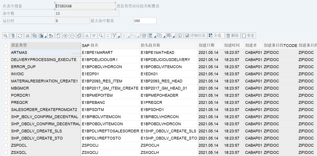Screen dimensions: 317x156
Task: Click cell E1BPMEPOITEM in SAP 段名 column
Action: coord(110,95)
